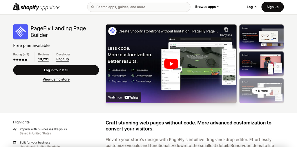Click the PageFly channel avatar in video
The width and height of the screenshot is (297, 147).
[x=112, y=31]
